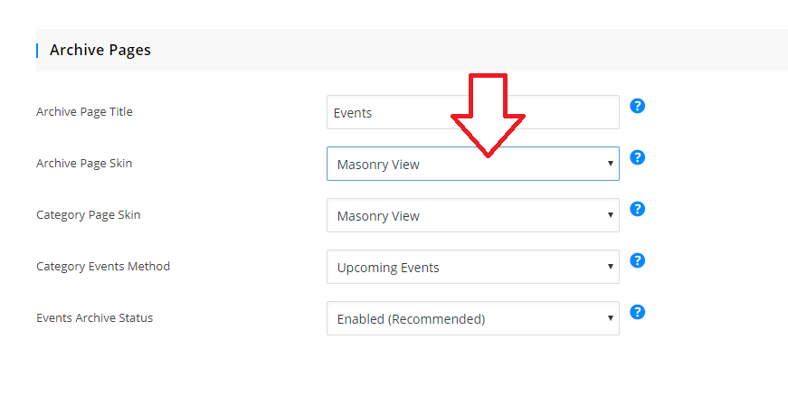Click the caret arrow of Category Events Method select
Viewport: 788px width, 406px height.
610,267
